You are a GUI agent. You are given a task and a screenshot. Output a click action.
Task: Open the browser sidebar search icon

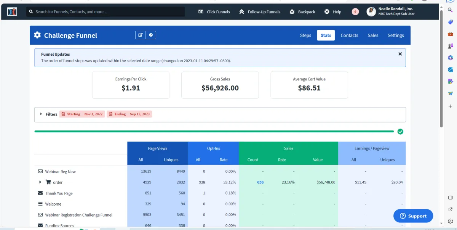pos(450,10)
